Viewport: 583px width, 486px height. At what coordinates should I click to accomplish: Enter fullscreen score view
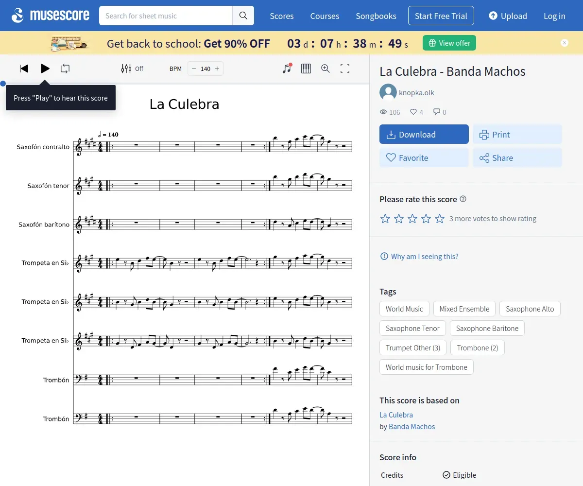[345, 69]
